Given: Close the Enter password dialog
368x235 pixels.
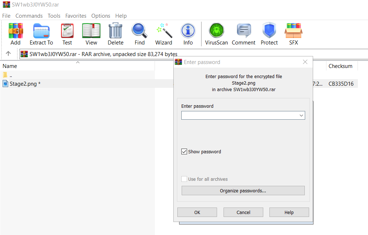Looking at the screenshot, I should pyautogui.click(x=305, y=62).
